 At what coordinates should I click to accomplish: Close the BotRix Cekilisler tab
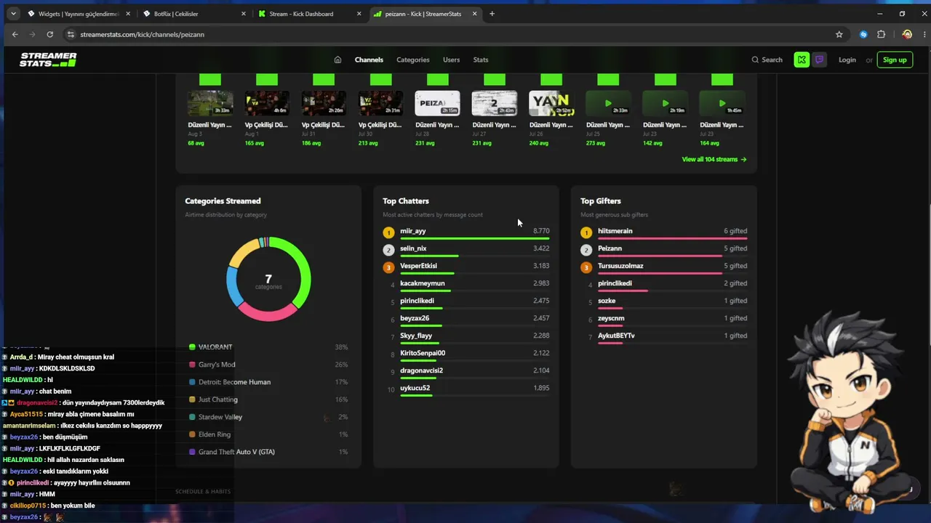[x=244, y=14]
